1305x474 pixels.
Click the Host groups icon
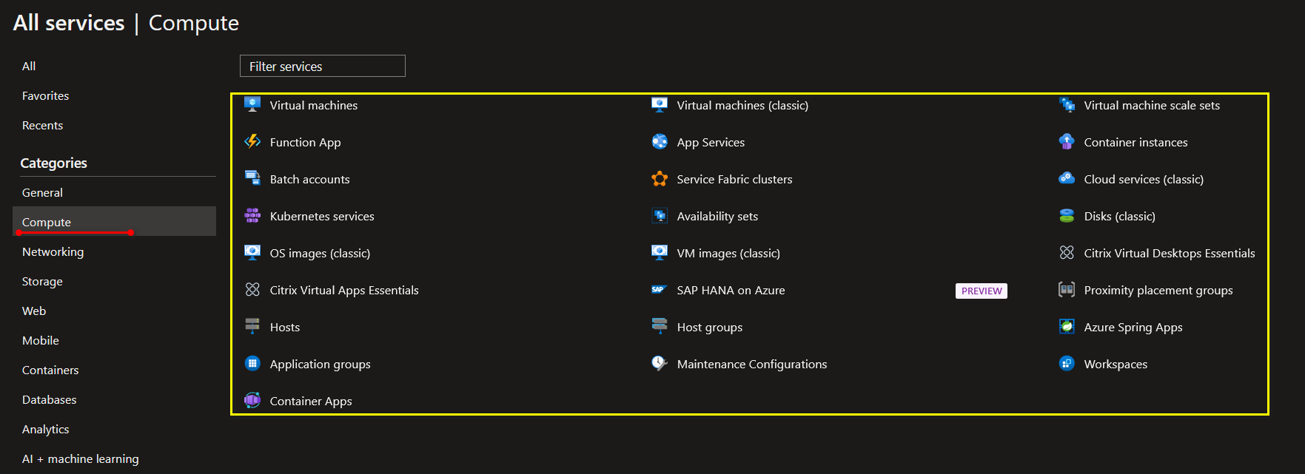tap(660, 326)
